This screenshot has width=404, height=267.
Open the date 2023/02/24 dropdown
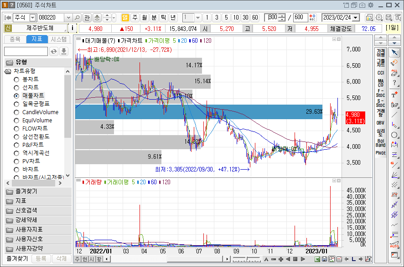(x=356, y=17)
